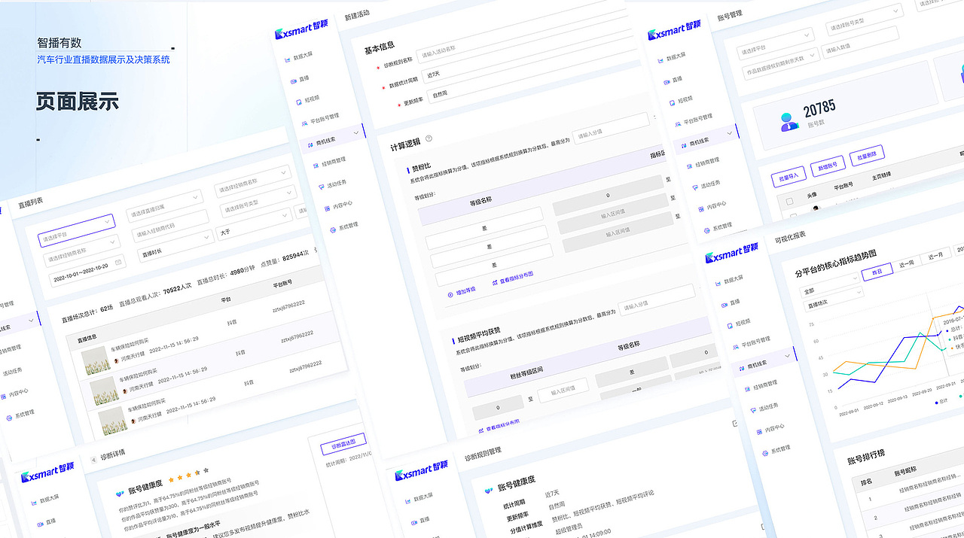The height and width of the screenshot is (538, 964).
Task: Open 全部 dropdown in 可视化报表 chart
Action: pyautogui.click(x=828, y=284)
